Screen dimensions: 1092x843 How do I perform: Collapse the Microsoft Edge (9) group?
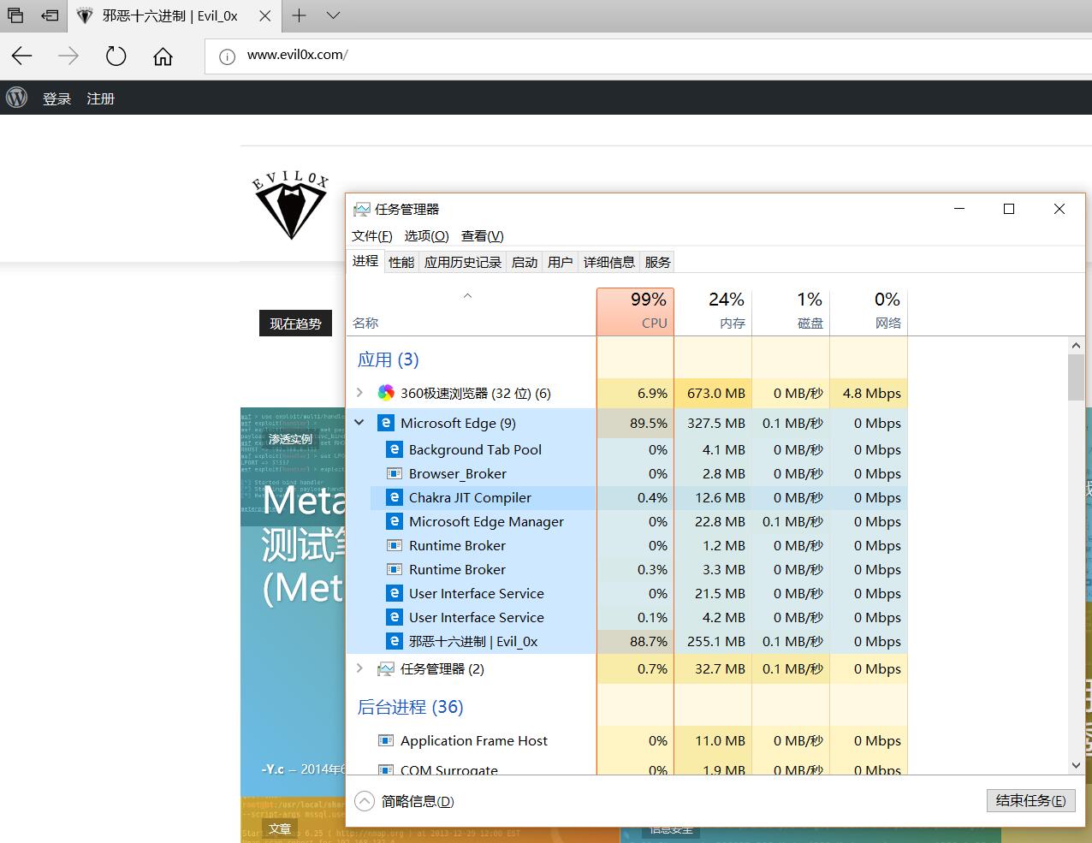tap(359, 423)
